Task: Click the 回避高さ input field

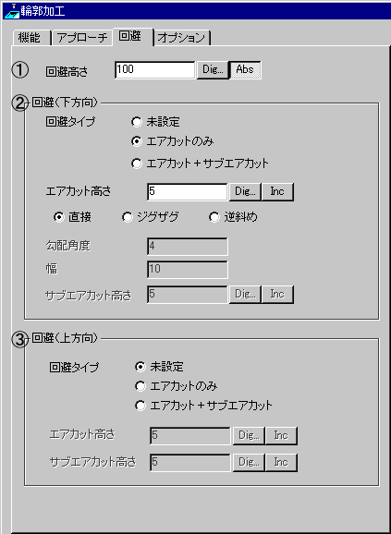Action: click(155, 70)
